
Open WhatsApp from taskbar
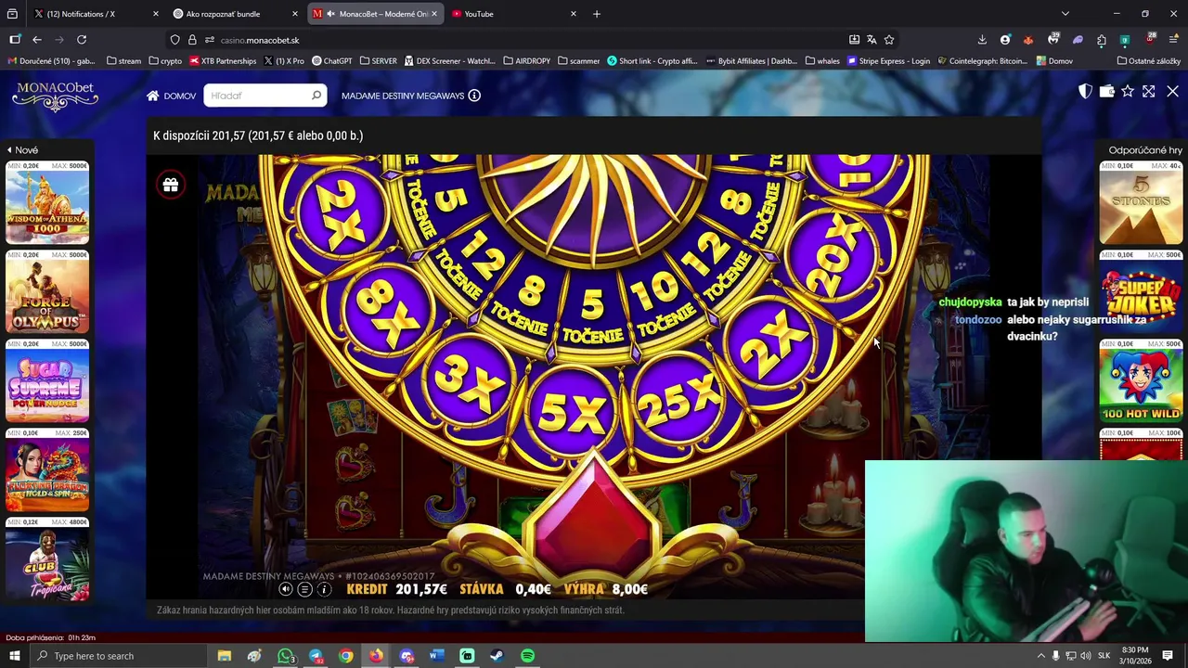[x=286, y=656]
